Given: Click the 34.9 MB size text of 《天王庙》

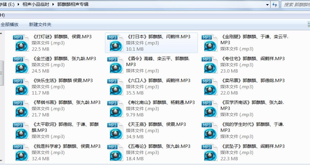Looking at the screenshot, I should click(x=135, y=137).
